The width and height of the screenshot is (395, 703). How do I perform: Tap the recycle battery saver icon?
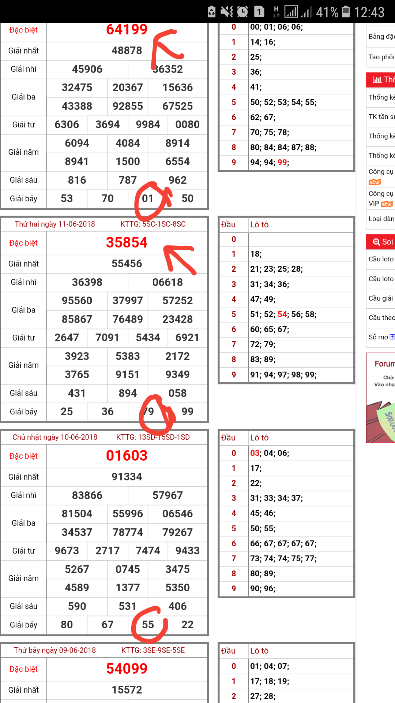(212, 12)
